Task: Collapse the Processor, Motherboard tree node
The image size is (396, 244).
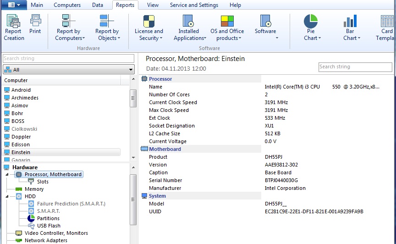Action: (x=7, y=174)
